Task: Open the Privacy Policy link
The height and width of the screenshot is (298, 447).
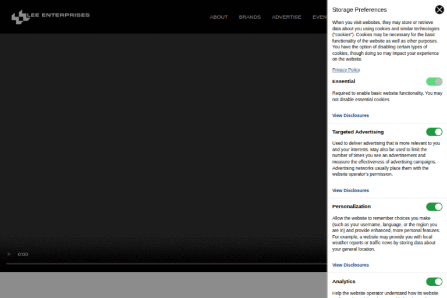Action: click(x=346, y=70)
